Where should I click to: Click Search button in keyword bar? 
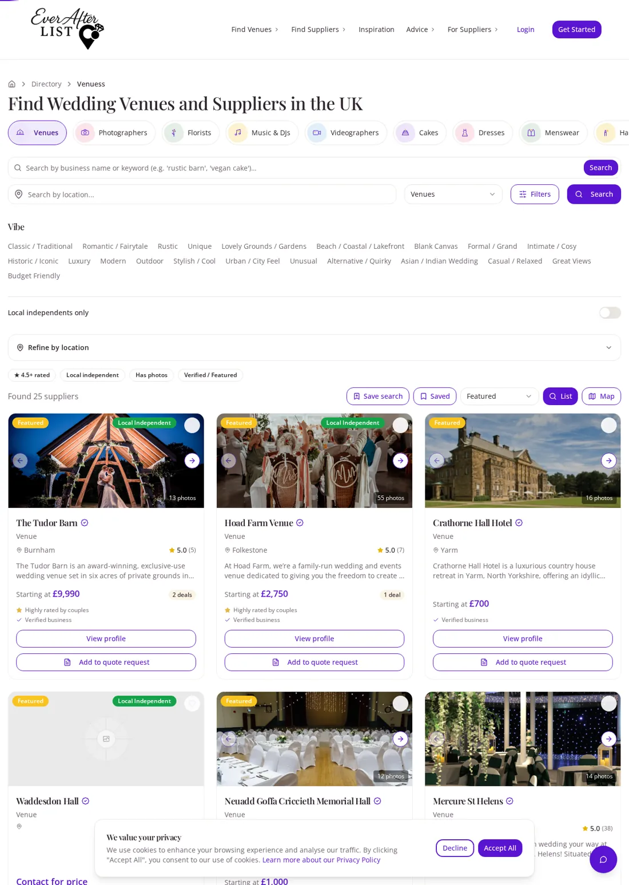point(600,168)
